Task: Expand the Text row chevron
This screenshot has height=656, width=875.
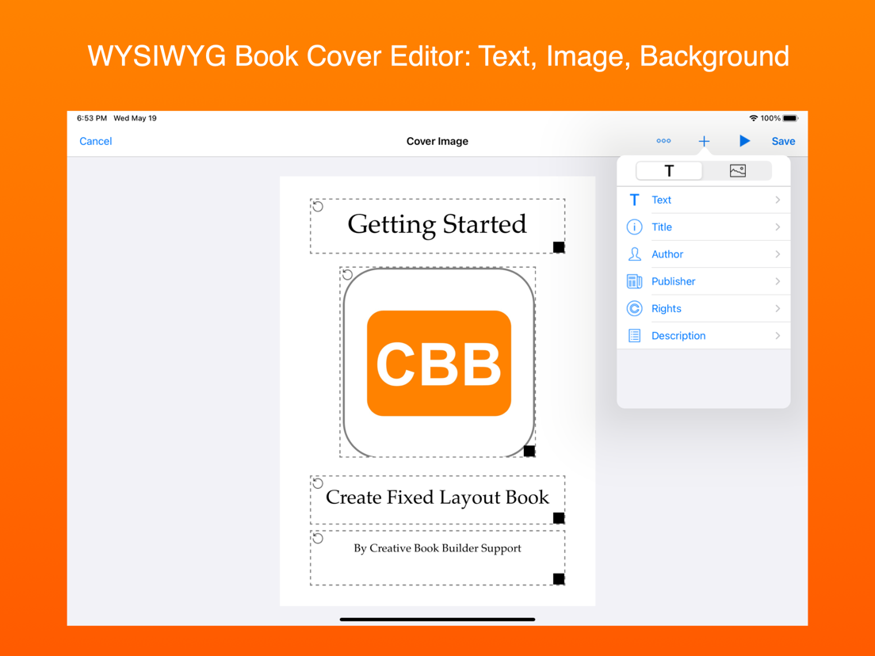Action: click(x=778, y=200)
